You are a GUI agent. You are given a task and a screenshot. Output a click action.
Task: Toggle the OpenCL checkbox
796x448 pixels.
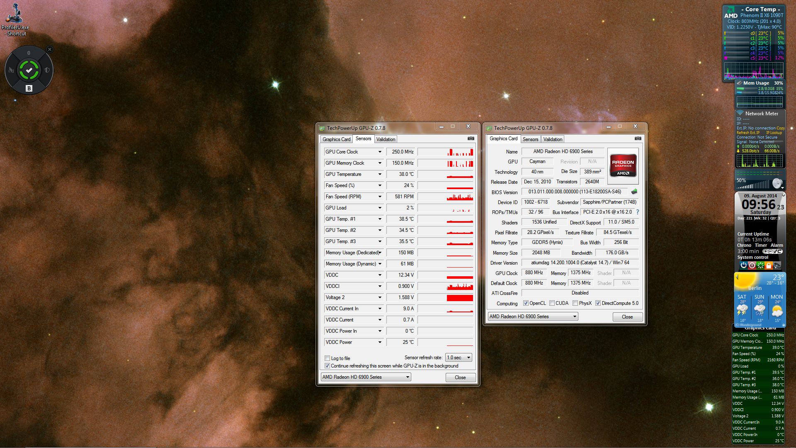pyautogui.click(x=526, y=303)
